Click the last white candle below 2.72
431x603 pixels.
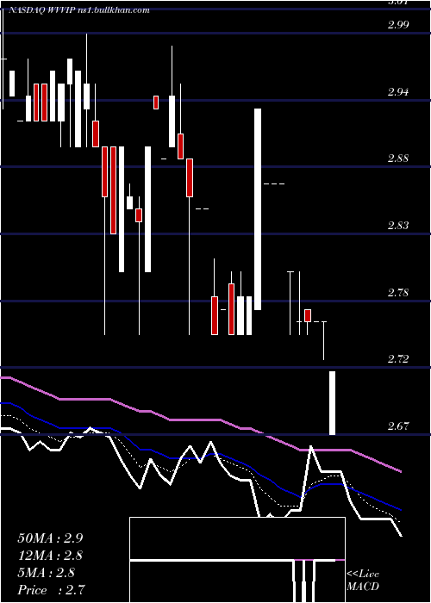[x=332, y=403]
